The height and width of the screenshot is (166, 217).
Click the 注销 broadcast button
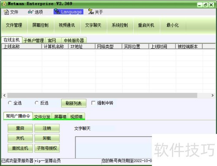coord(47,128)
